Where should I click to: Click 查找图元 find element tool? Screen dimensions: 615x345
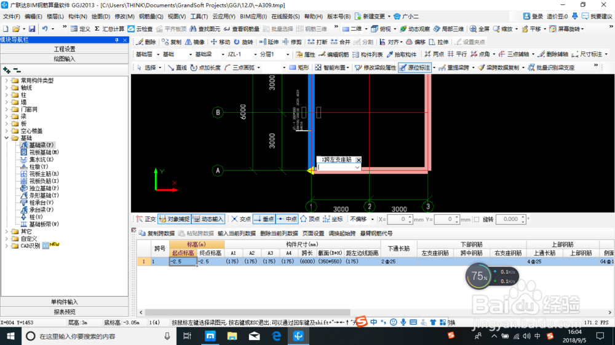(x=205, y=29)
